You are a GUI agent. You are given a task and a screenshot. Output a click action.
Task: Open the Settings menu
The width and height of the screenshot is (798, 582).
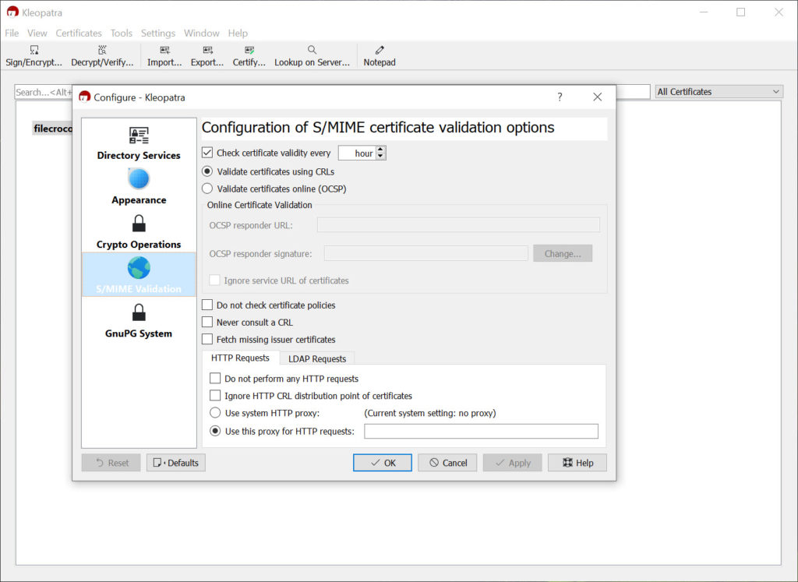click(x=157, y=33)
